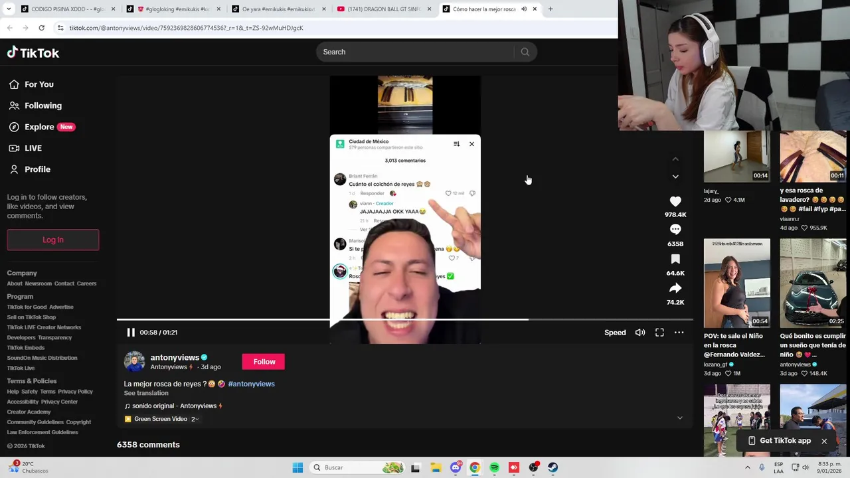Open the Following page
This screenshot has height=478, width=850.
point(35,106)
